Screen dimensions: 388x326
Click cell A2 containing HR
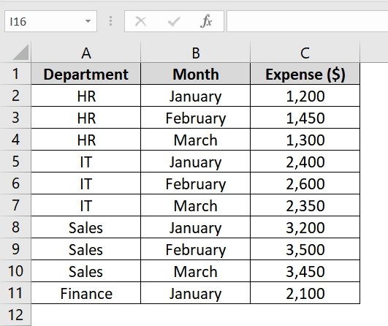coord(86,96)
